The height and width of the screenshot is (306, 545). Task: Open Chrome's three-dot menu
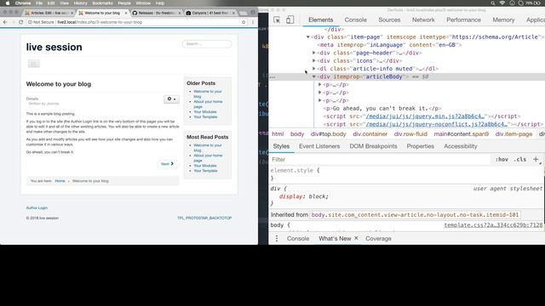pos(253,22)
